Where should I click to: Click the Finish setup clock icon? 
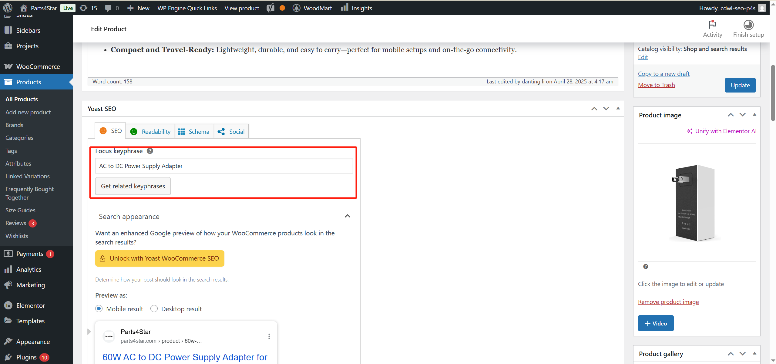coord(748,25)
